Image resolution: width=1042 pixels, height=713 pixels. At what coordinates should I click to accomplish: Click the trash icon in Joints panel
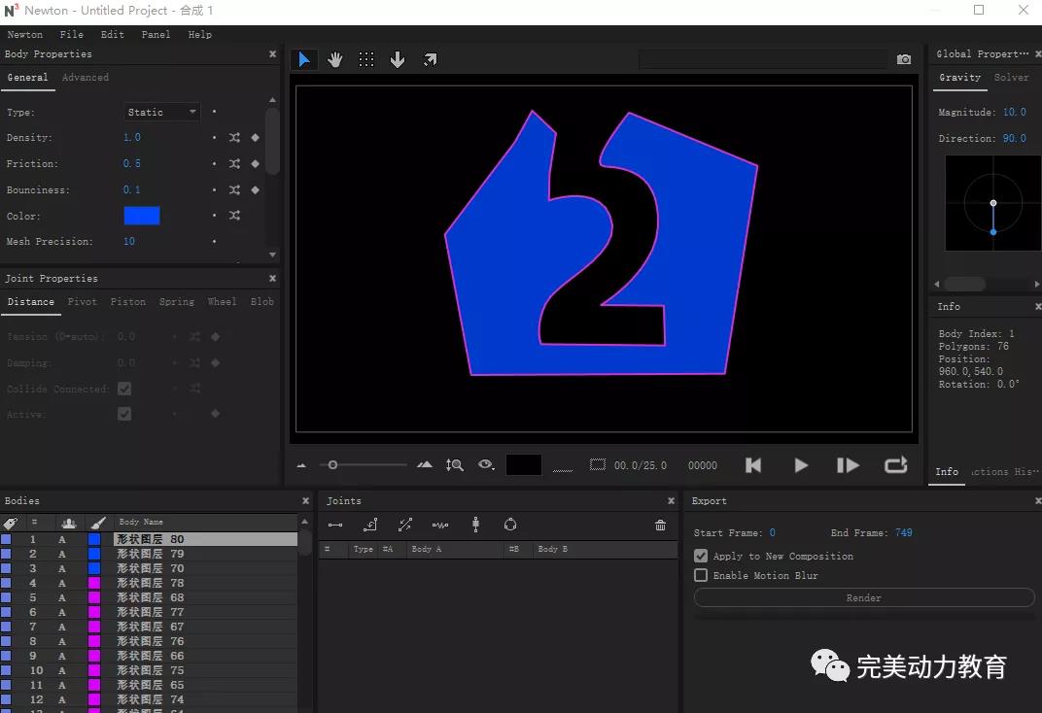(661, 526)
